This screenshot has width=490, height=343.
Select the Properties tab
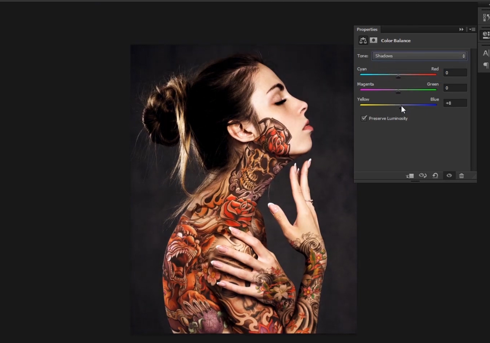click(367, 29)
